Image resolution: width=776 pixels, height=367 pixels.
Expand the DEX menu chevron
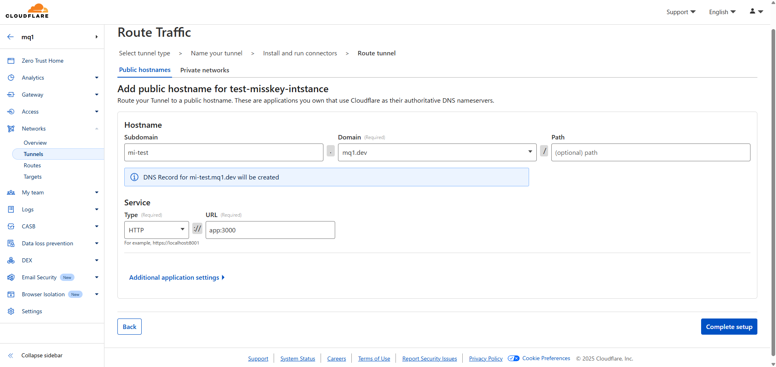(x=97, y=260)
